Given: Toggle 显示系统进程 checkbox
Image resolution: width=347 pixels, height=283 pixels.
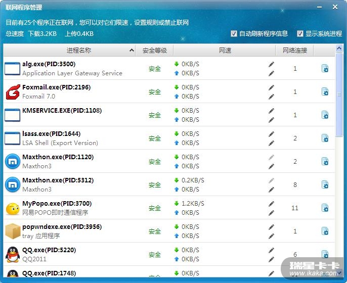Looking at the screenshot, I should coord(300,33).
